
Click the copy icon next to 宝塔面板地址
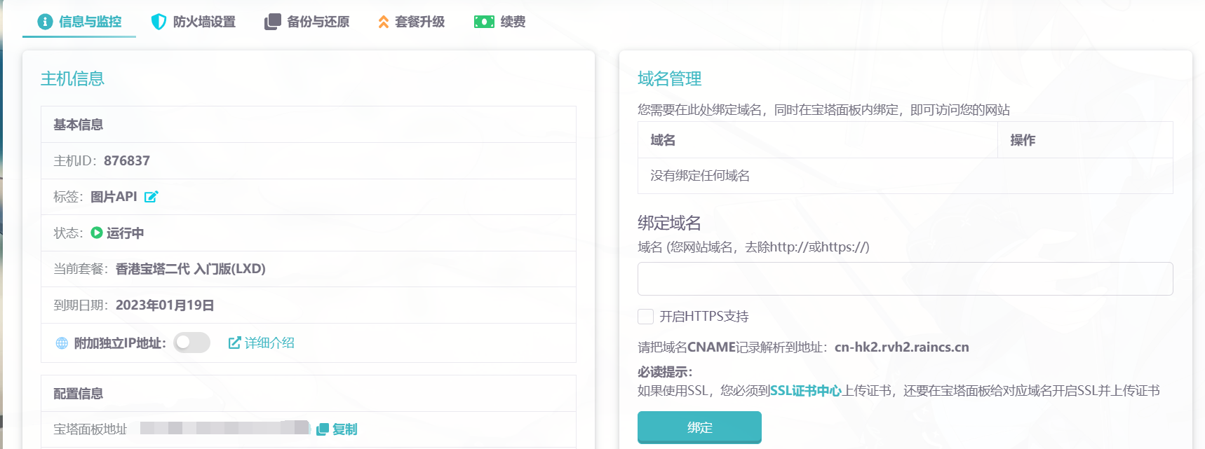323,429
